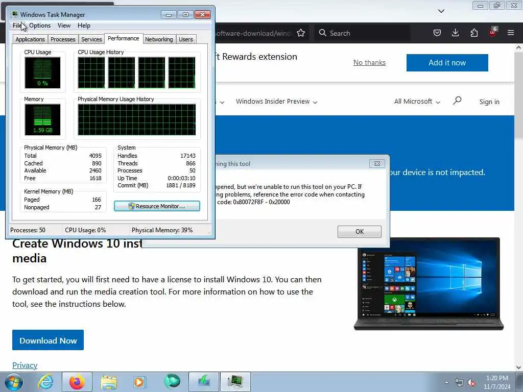Image resolution: width=523 pixels, height=392 pixels.
Task: Click the Task Manager title bar icon
Action: pyautogui.click(x=14, y=14)
